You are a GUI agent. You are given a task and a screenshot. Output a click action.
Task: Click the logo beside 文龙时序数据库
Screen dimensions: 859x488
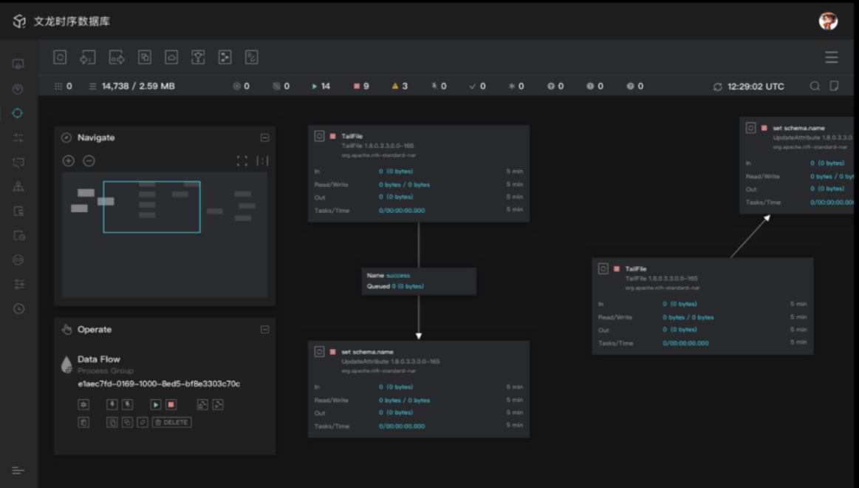coord(19,21)
